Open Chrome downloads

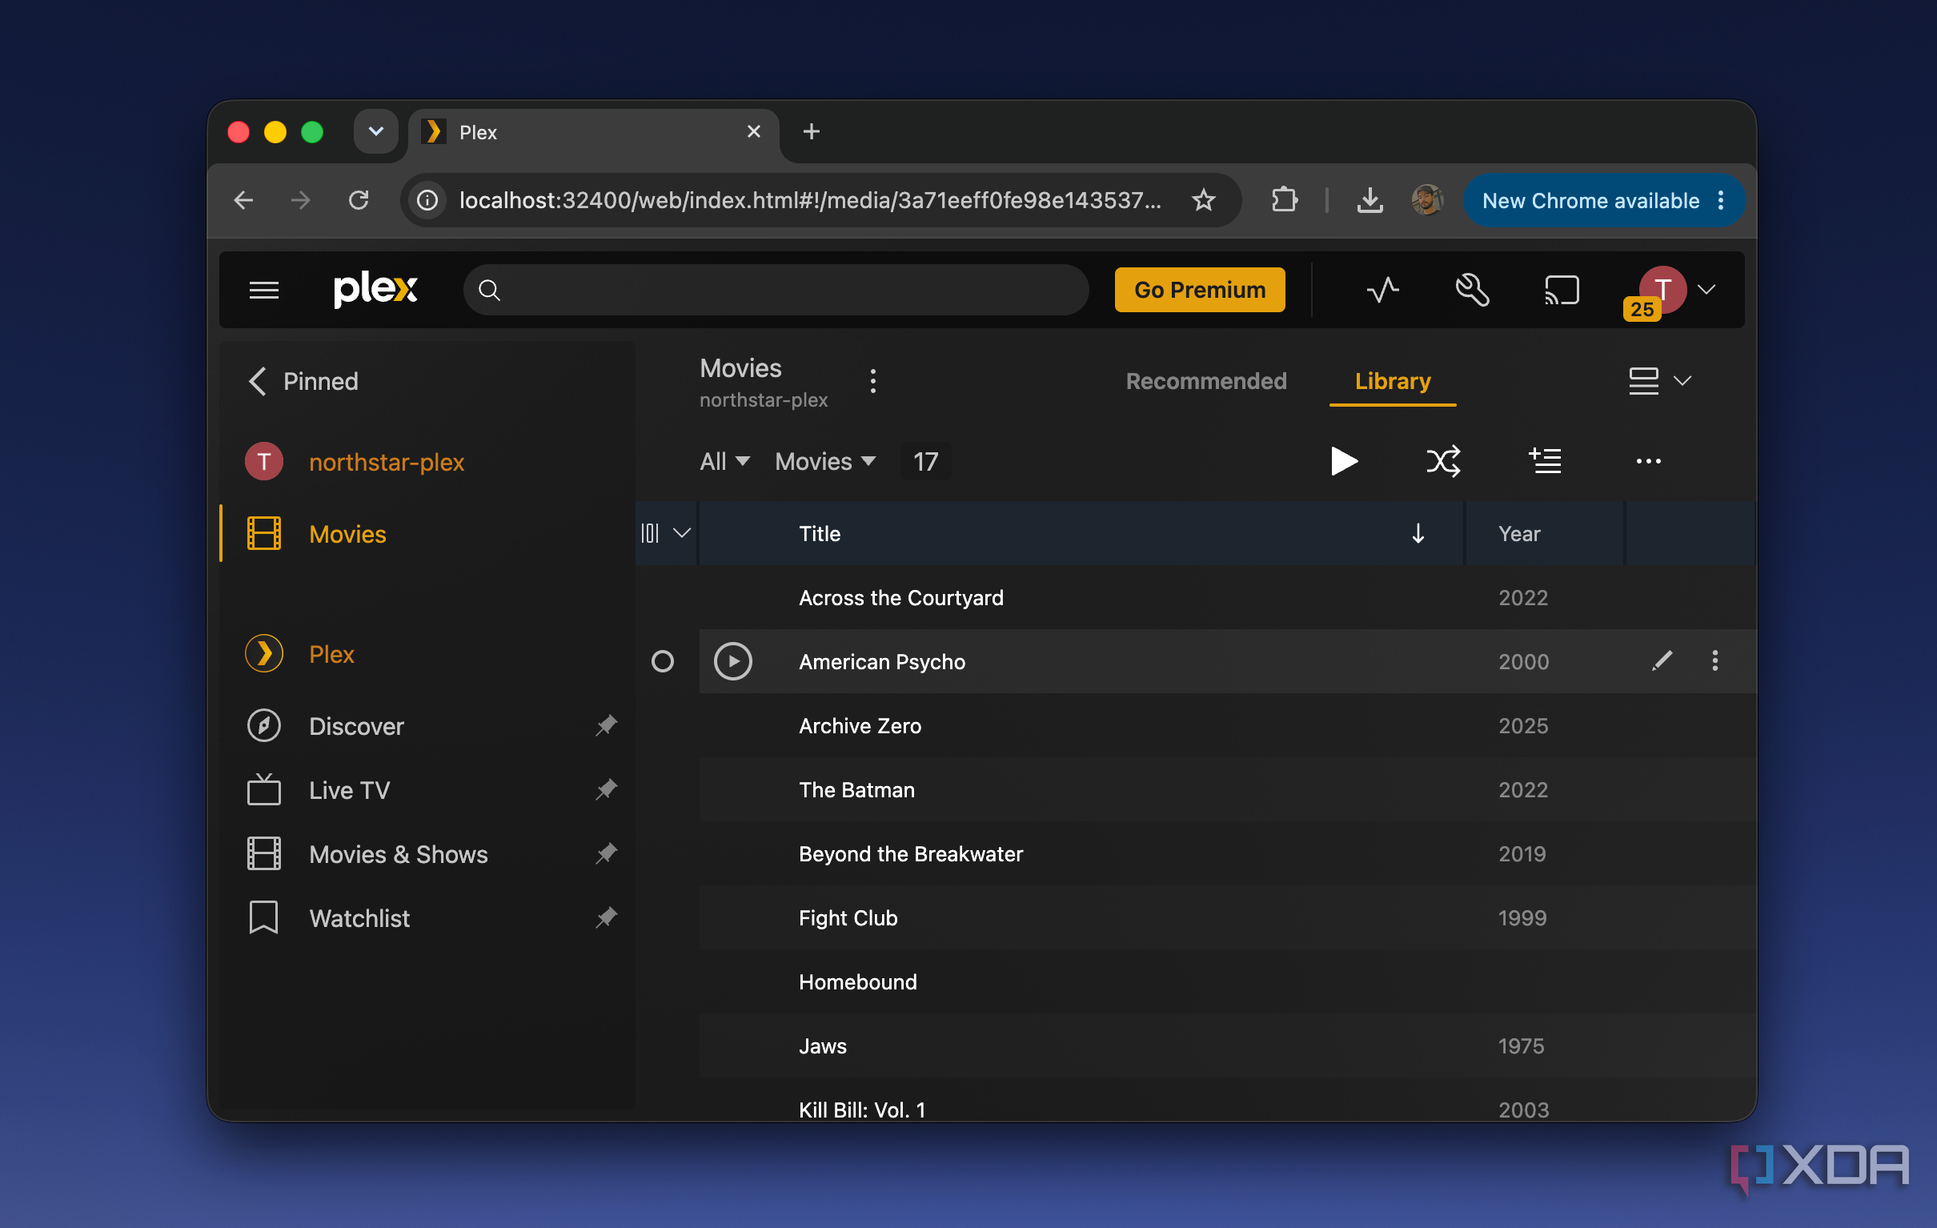tap(1369, 200)
